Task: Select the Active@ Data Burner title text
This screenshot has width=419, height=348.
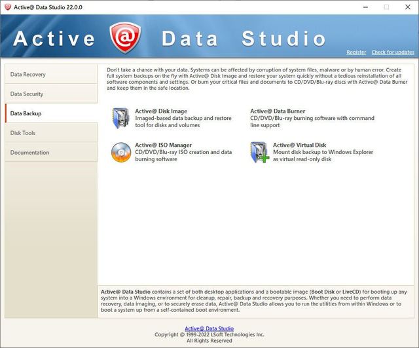Action: click(278, 111)
